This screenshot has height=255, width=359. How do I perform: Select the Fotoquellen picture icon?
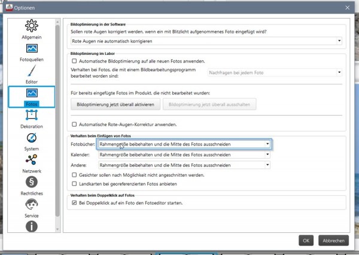coord(32,48)
